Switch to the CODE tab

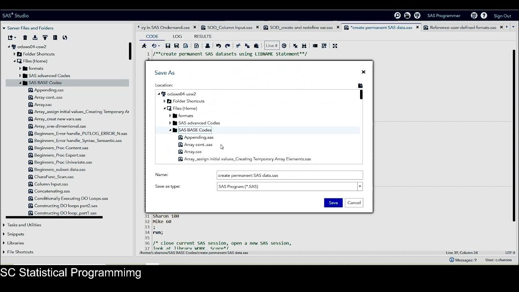pos(152,36)
